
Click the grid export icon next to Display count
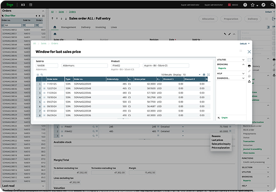click(204, 75)
